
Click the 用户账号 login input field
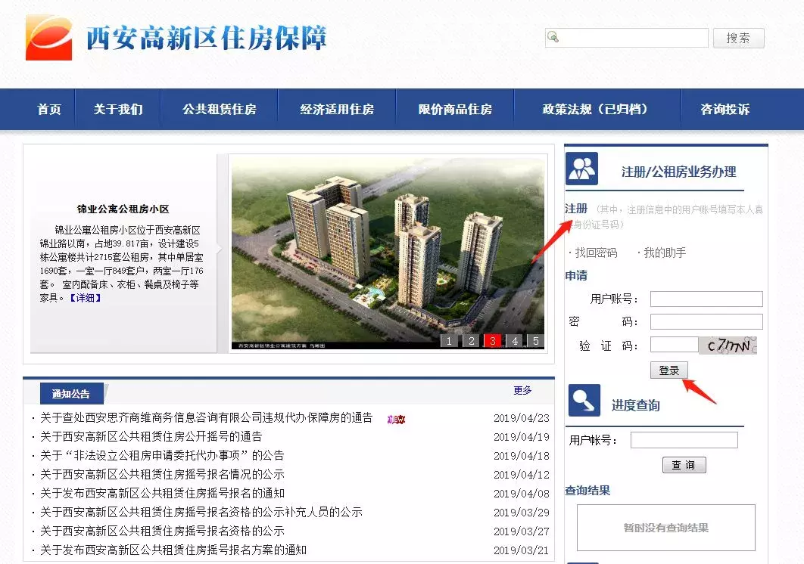pos(706,298)
